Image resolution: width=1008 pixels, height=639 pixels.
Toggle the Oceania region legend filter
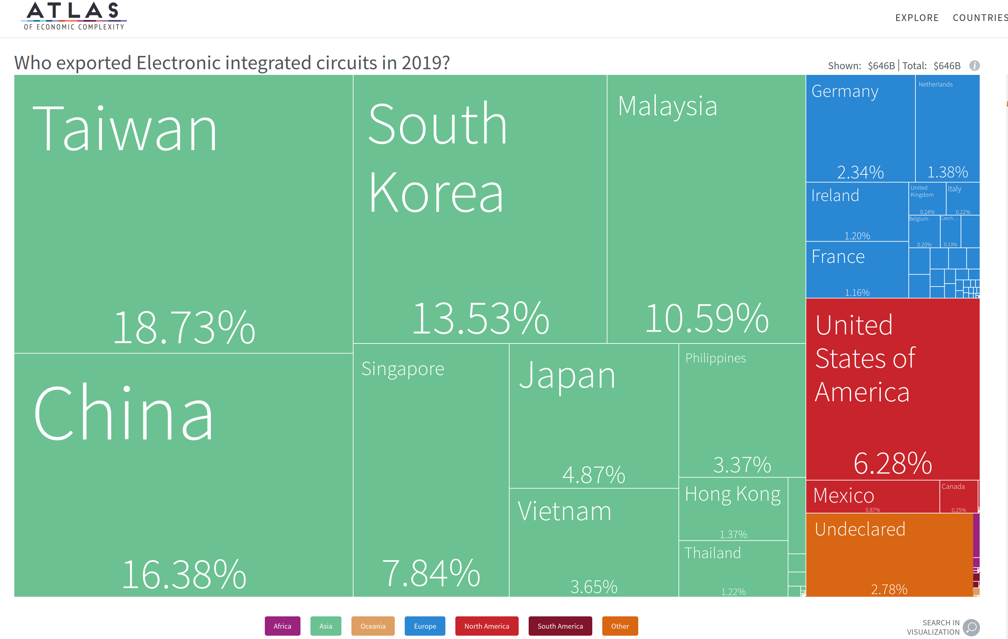(x=372, y=626)
